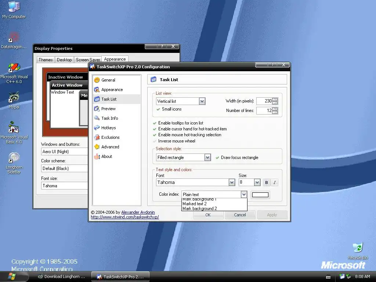The height and width of the screenshot is (282, 376).
Task: Expand the Selection style dropdown
Action: [x=208, y=158]
